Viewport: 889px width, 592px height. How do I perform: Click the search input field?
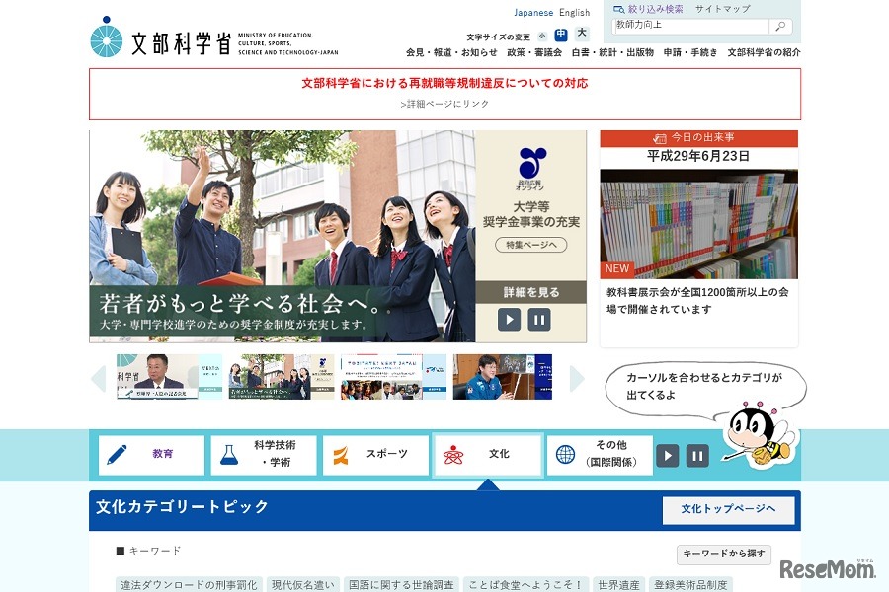pyautogui.click(x=691, y=27)
